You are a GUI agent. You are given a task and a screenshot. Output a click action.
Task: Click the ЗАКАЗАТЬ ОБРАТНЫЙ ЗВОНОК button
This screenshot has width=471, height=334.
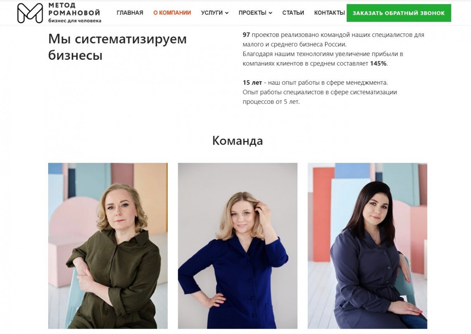point(399,13)
